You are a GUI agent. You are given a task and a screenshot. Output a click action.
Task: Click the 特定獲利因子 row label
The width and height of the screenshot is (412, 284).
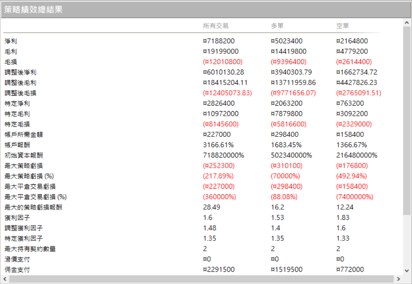24,239
